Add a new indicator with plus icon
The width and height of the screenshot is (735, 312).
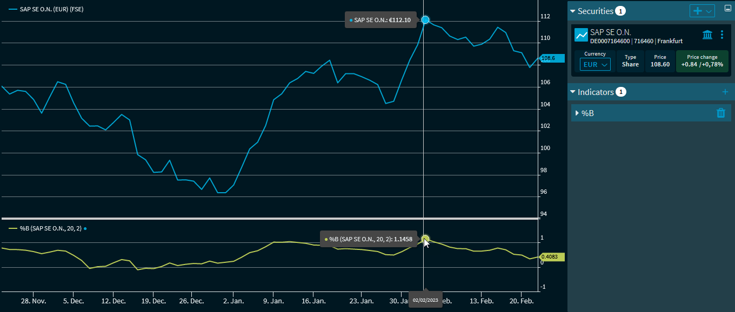[x=725, y=92]
